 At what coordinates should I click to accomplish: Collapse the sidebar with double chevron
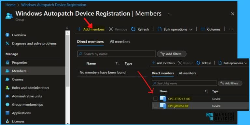click(67, 28)
